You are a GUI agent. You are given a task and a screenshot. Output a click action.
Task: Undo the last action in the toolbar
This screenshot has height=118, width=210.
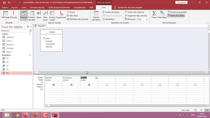(9, 2)
